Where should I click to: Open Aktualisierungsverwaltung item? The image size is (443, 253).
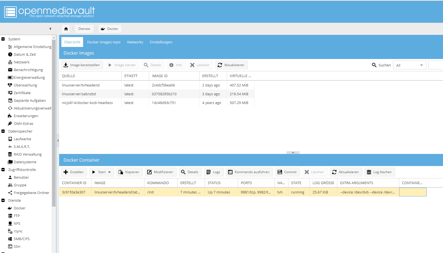coord(30,108)
